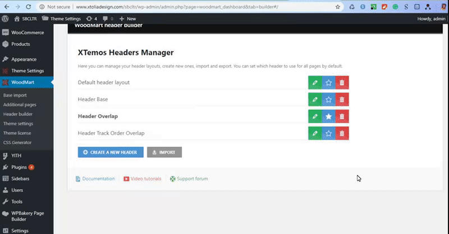Open WPBakery Page Builder menu

26,216
